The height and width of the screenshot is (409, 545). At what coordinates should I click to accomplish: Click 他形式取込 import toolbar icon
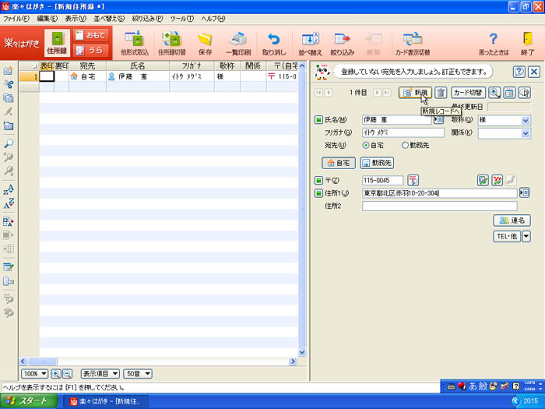(x=135, y=43)
